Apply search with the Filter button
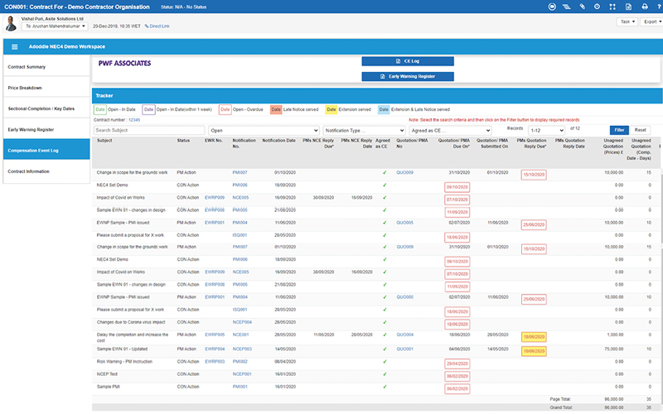Viewport: 663px width, 414px height. (x=619, y=130)
